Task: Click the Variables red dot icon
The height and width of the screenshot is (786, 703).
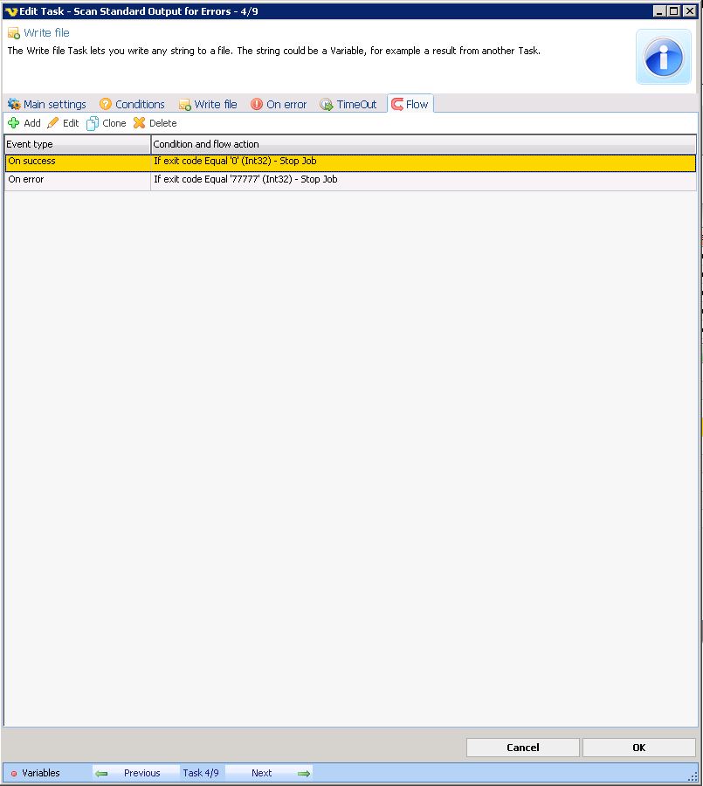Action: [14, 773]
